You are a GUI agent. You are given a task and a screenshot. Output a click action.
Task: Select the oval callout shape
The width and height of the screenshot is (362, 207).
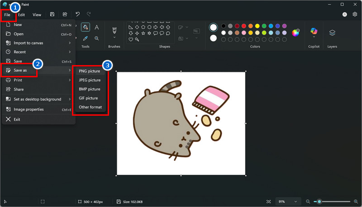(162, 33)
